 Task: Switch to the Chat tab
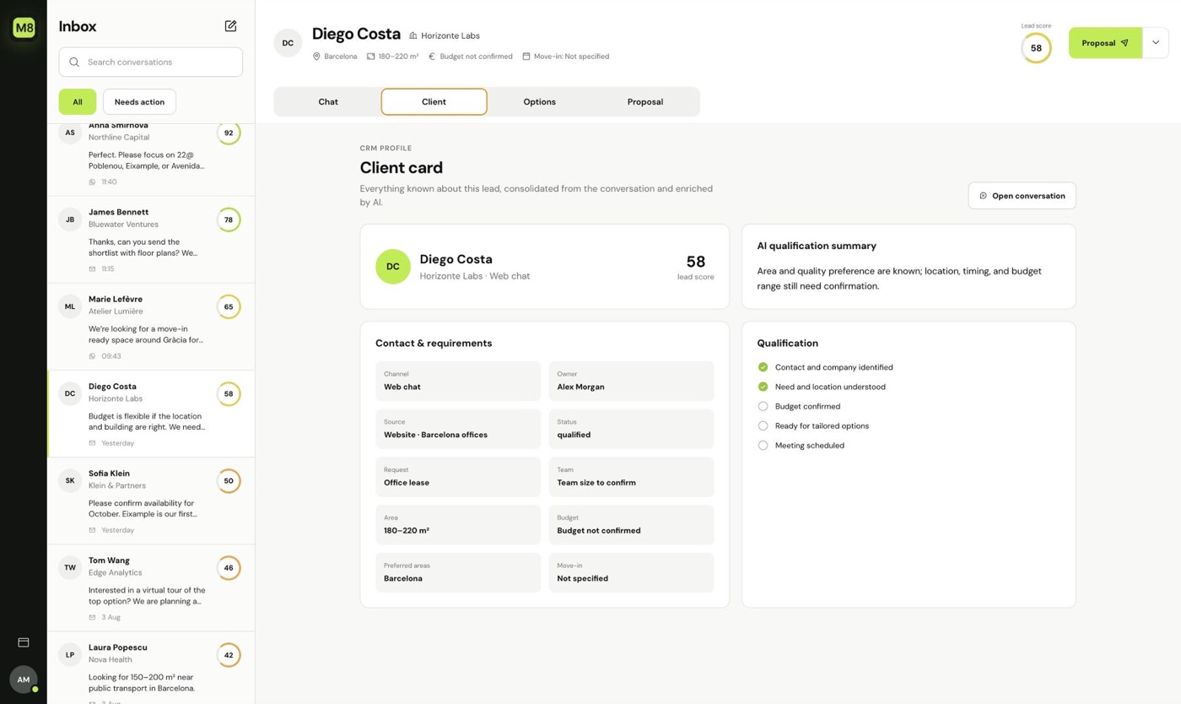(x=328, y=101)
